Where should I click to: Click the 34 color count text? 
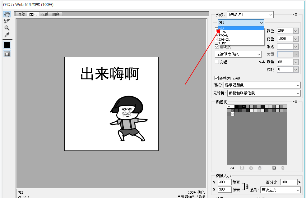[232, 168]
